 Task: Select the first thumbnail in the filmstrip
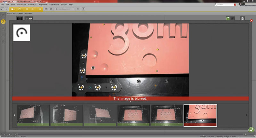pos(33,115)
